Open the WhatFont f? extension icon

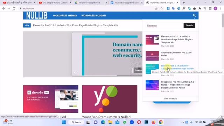click(184, 8)
